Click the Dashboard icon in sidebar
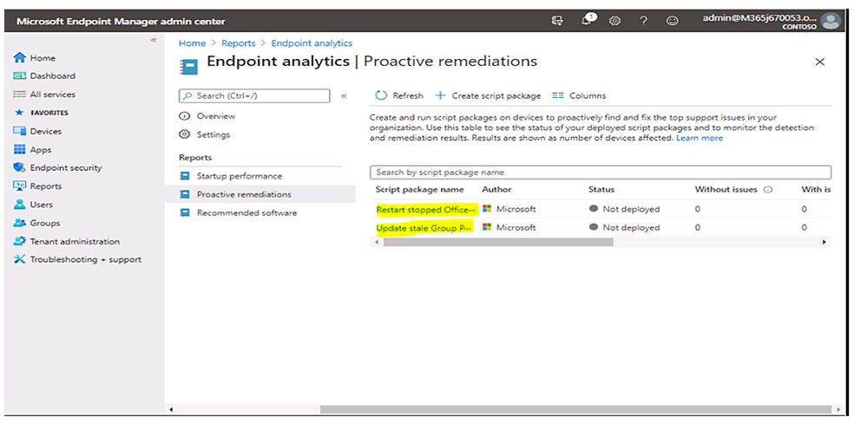867x424 pixels. (x=20, y=75)
